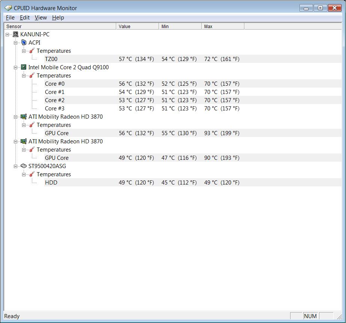
Task: Click the Min column header
Action: click(x=180, y=27)
